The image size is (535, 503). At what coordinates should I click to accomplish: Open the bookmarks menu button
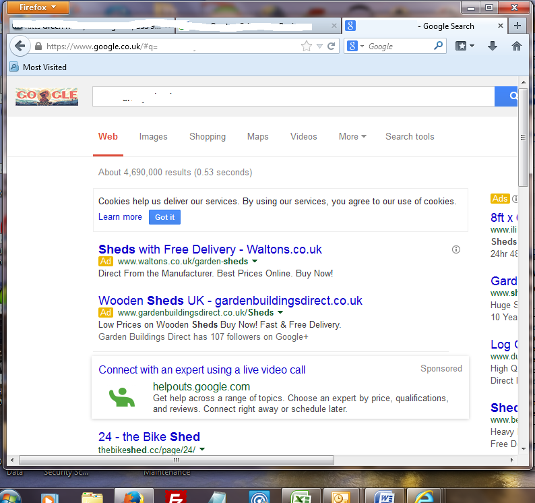pyautogui.click(x=465, y=46)
